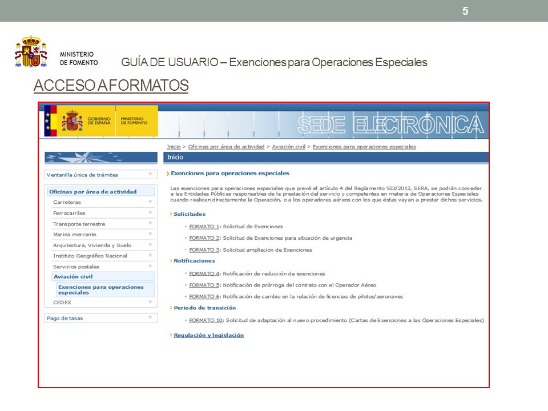Click the Periodo de transición heading
The image size is (548, 411).
pos(205,308)
